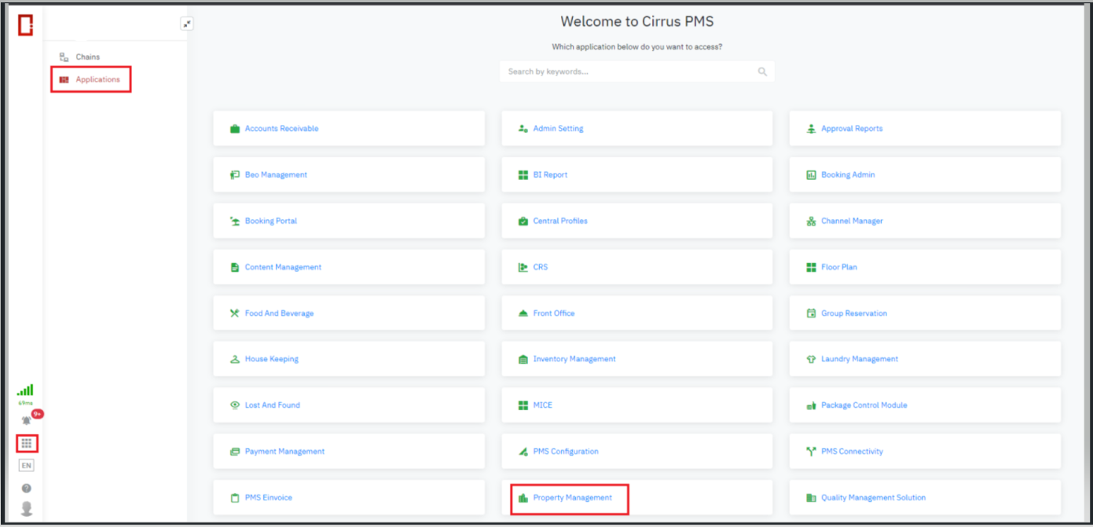Click the Chains hierarchy icon

click(64, 57)
